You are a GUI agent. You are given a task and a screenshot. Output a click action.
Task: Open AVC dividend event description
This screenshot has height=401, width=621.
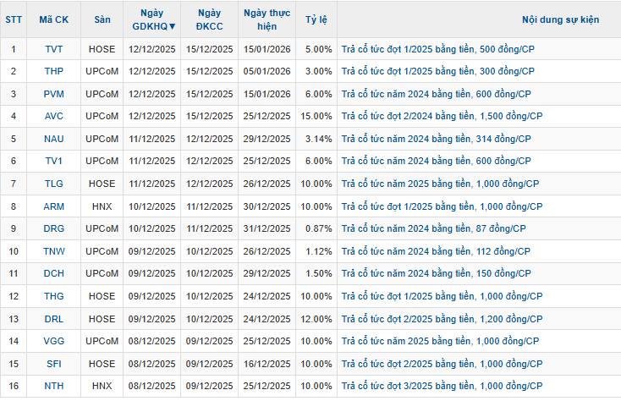pos(442,116)
